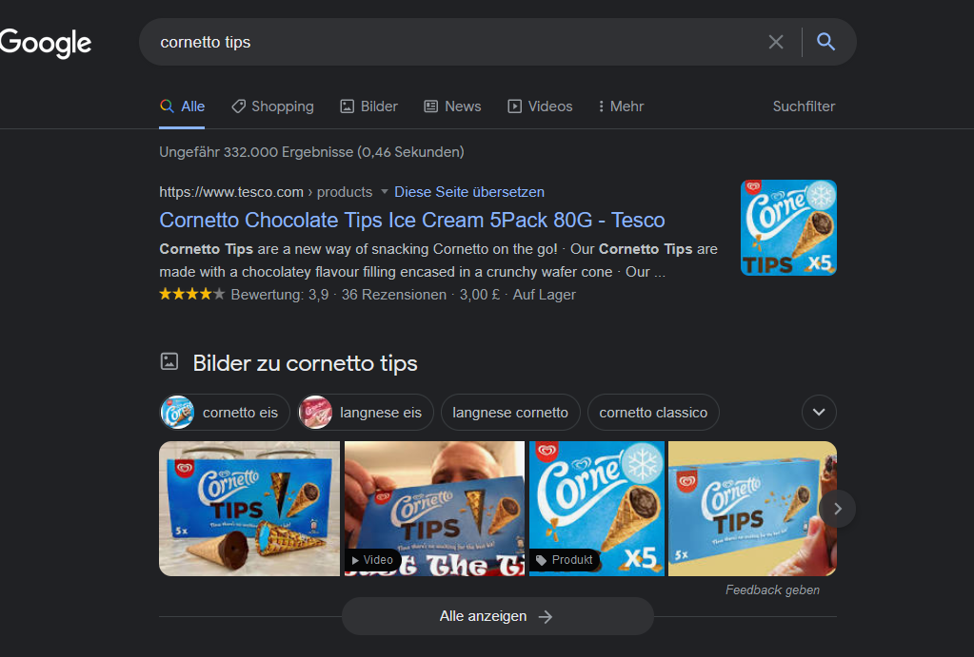Screen dimensions: 974x657
Task: Switch to the Bilder tab
Action: (x=369, y=106)
